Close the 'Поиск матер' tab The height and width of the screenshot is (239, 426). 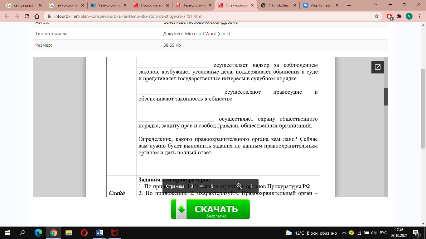click(x=167, y=5)
